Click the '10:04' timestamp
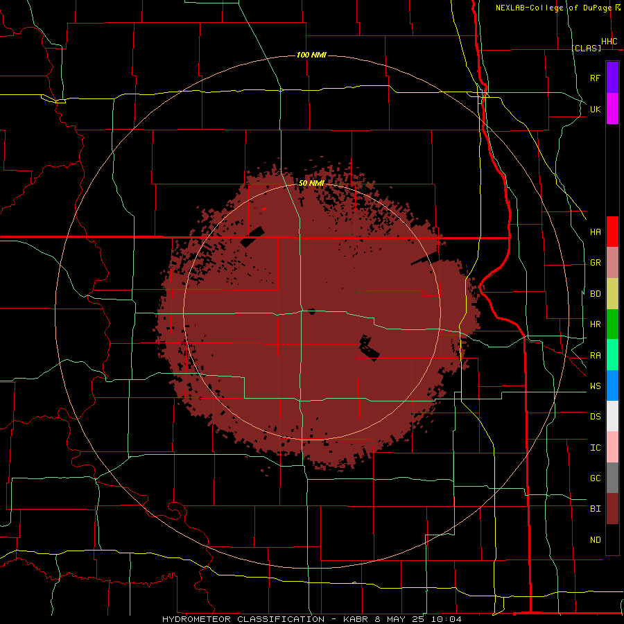 446,619
